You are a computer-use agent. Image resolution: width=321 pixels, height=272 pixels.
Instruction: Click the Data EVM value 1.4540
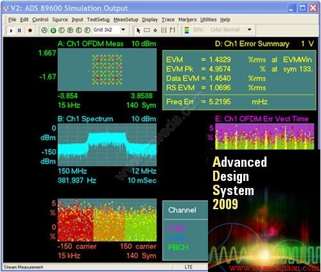220,78
